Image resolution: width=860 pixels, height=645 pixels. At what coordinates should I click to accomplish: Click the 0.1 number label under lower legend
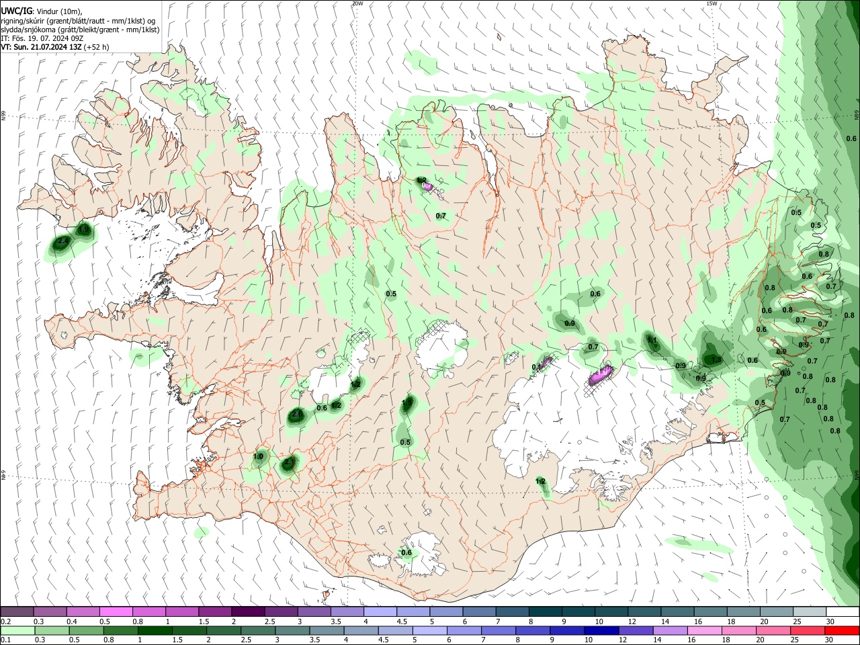(x=5, y=640)
